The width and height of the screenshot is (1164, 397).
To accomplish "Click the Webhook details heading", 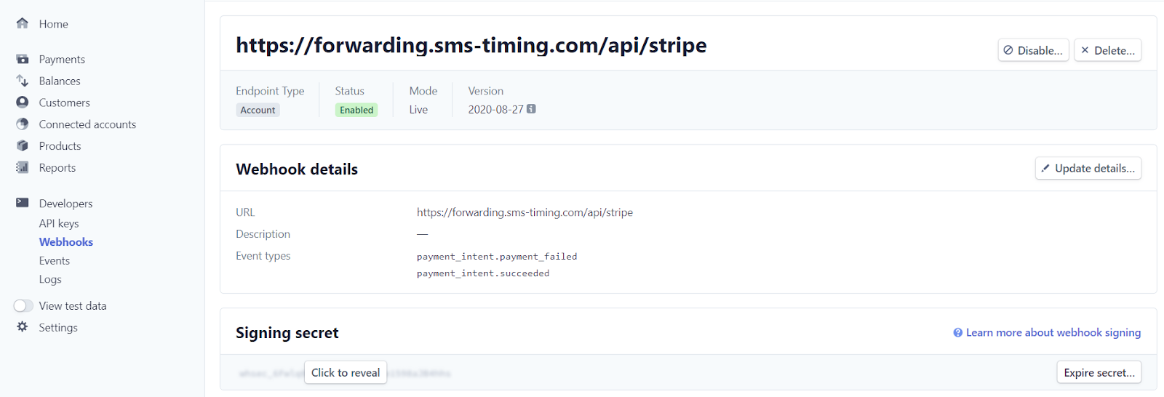I will [x=297, y=169].
